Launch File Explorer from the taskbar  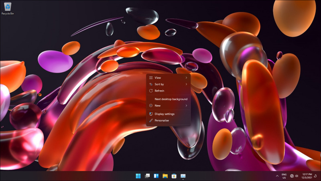click(x=165, y=176)
